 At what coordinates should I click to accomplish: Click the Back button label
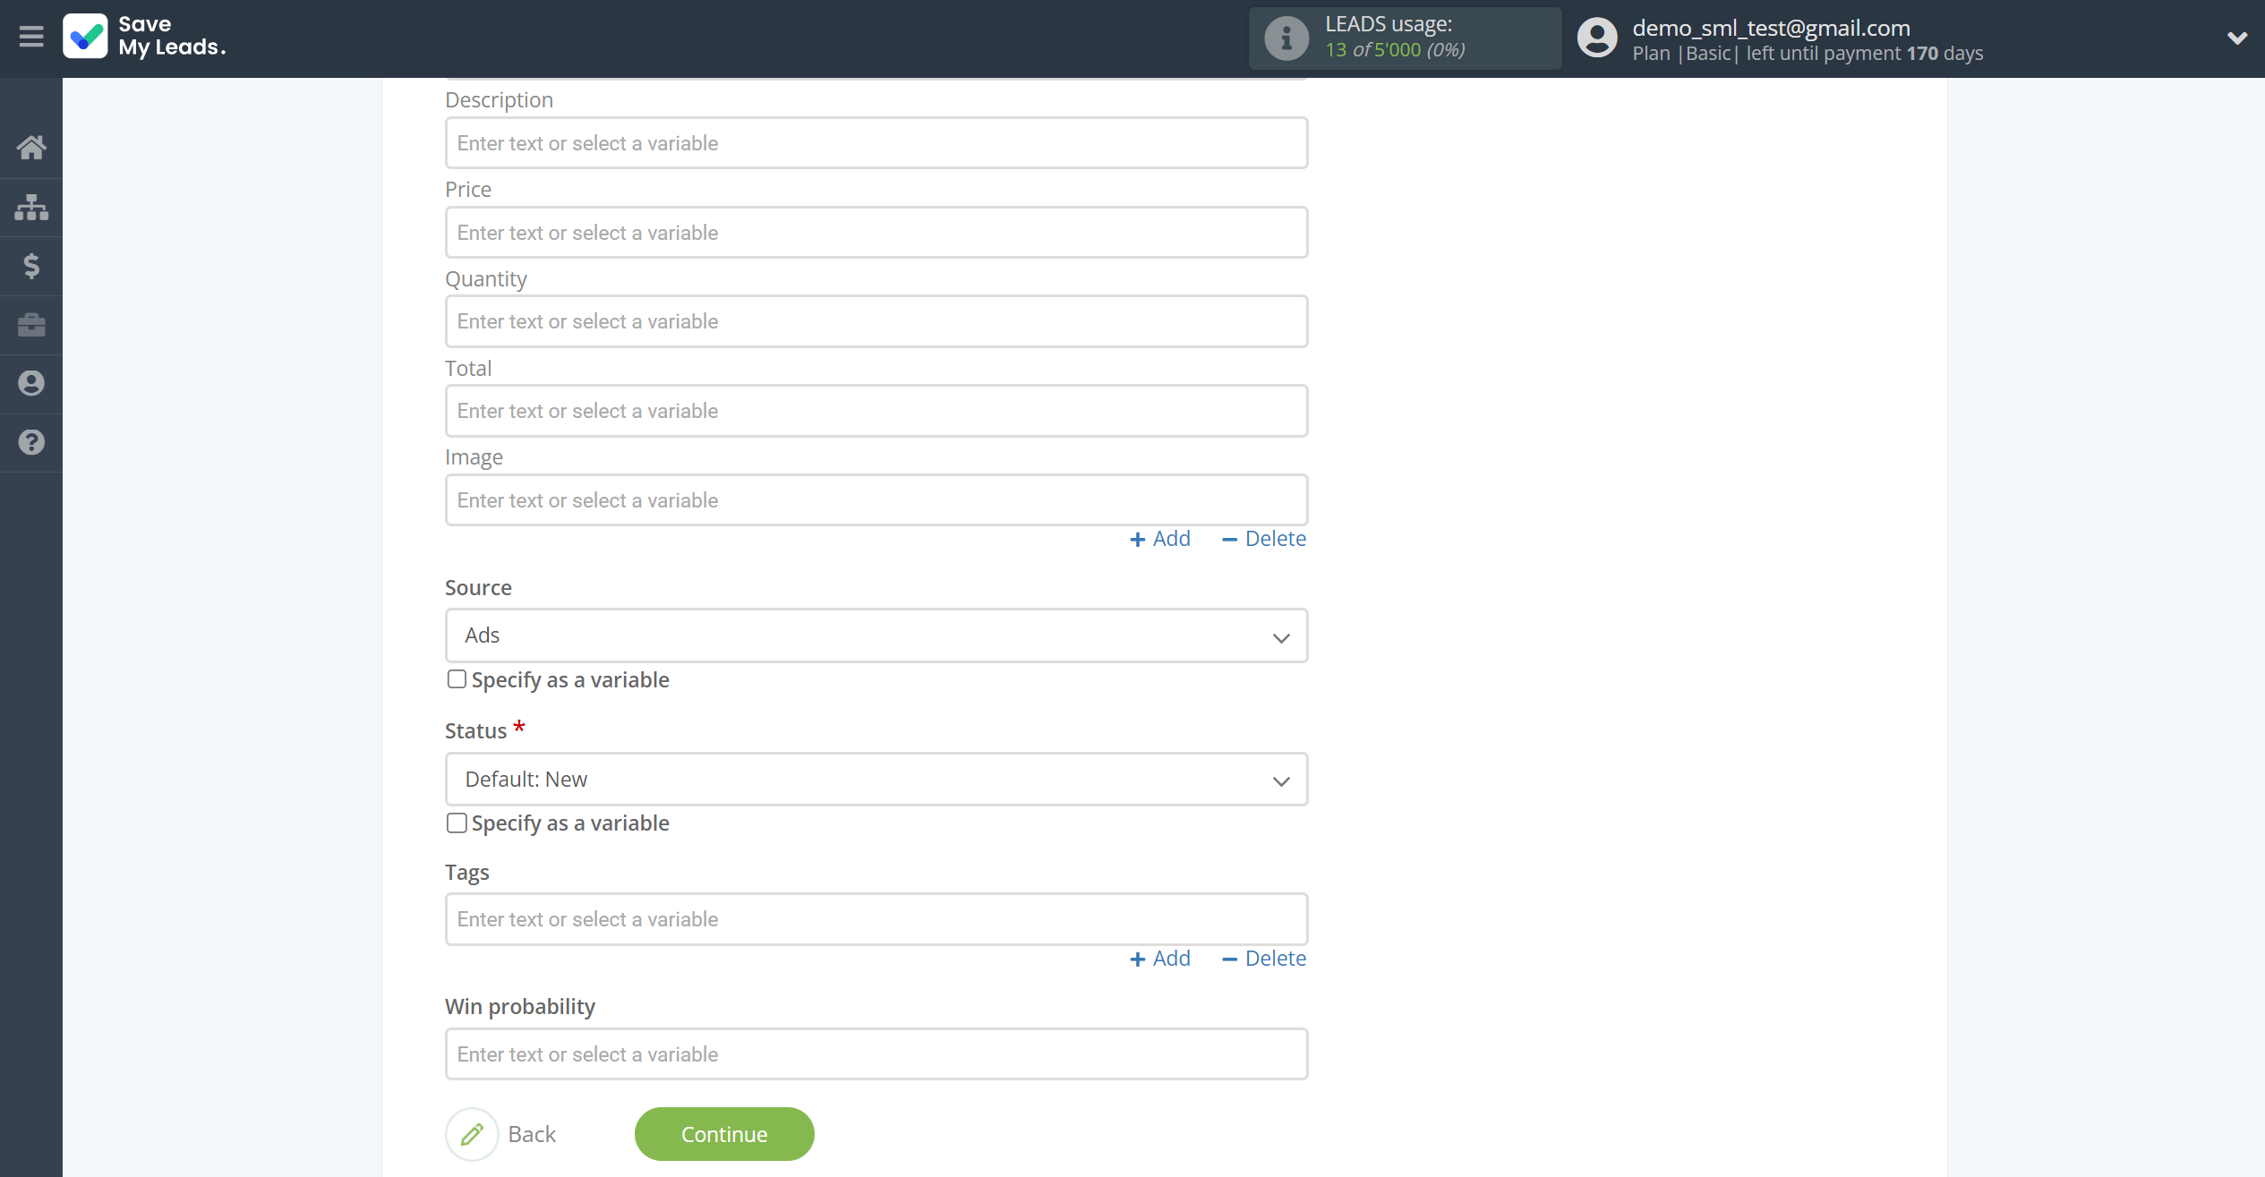click(532, 1134)
